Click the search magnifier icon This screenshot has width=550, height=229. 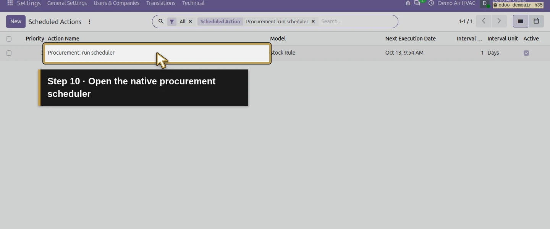161,21
